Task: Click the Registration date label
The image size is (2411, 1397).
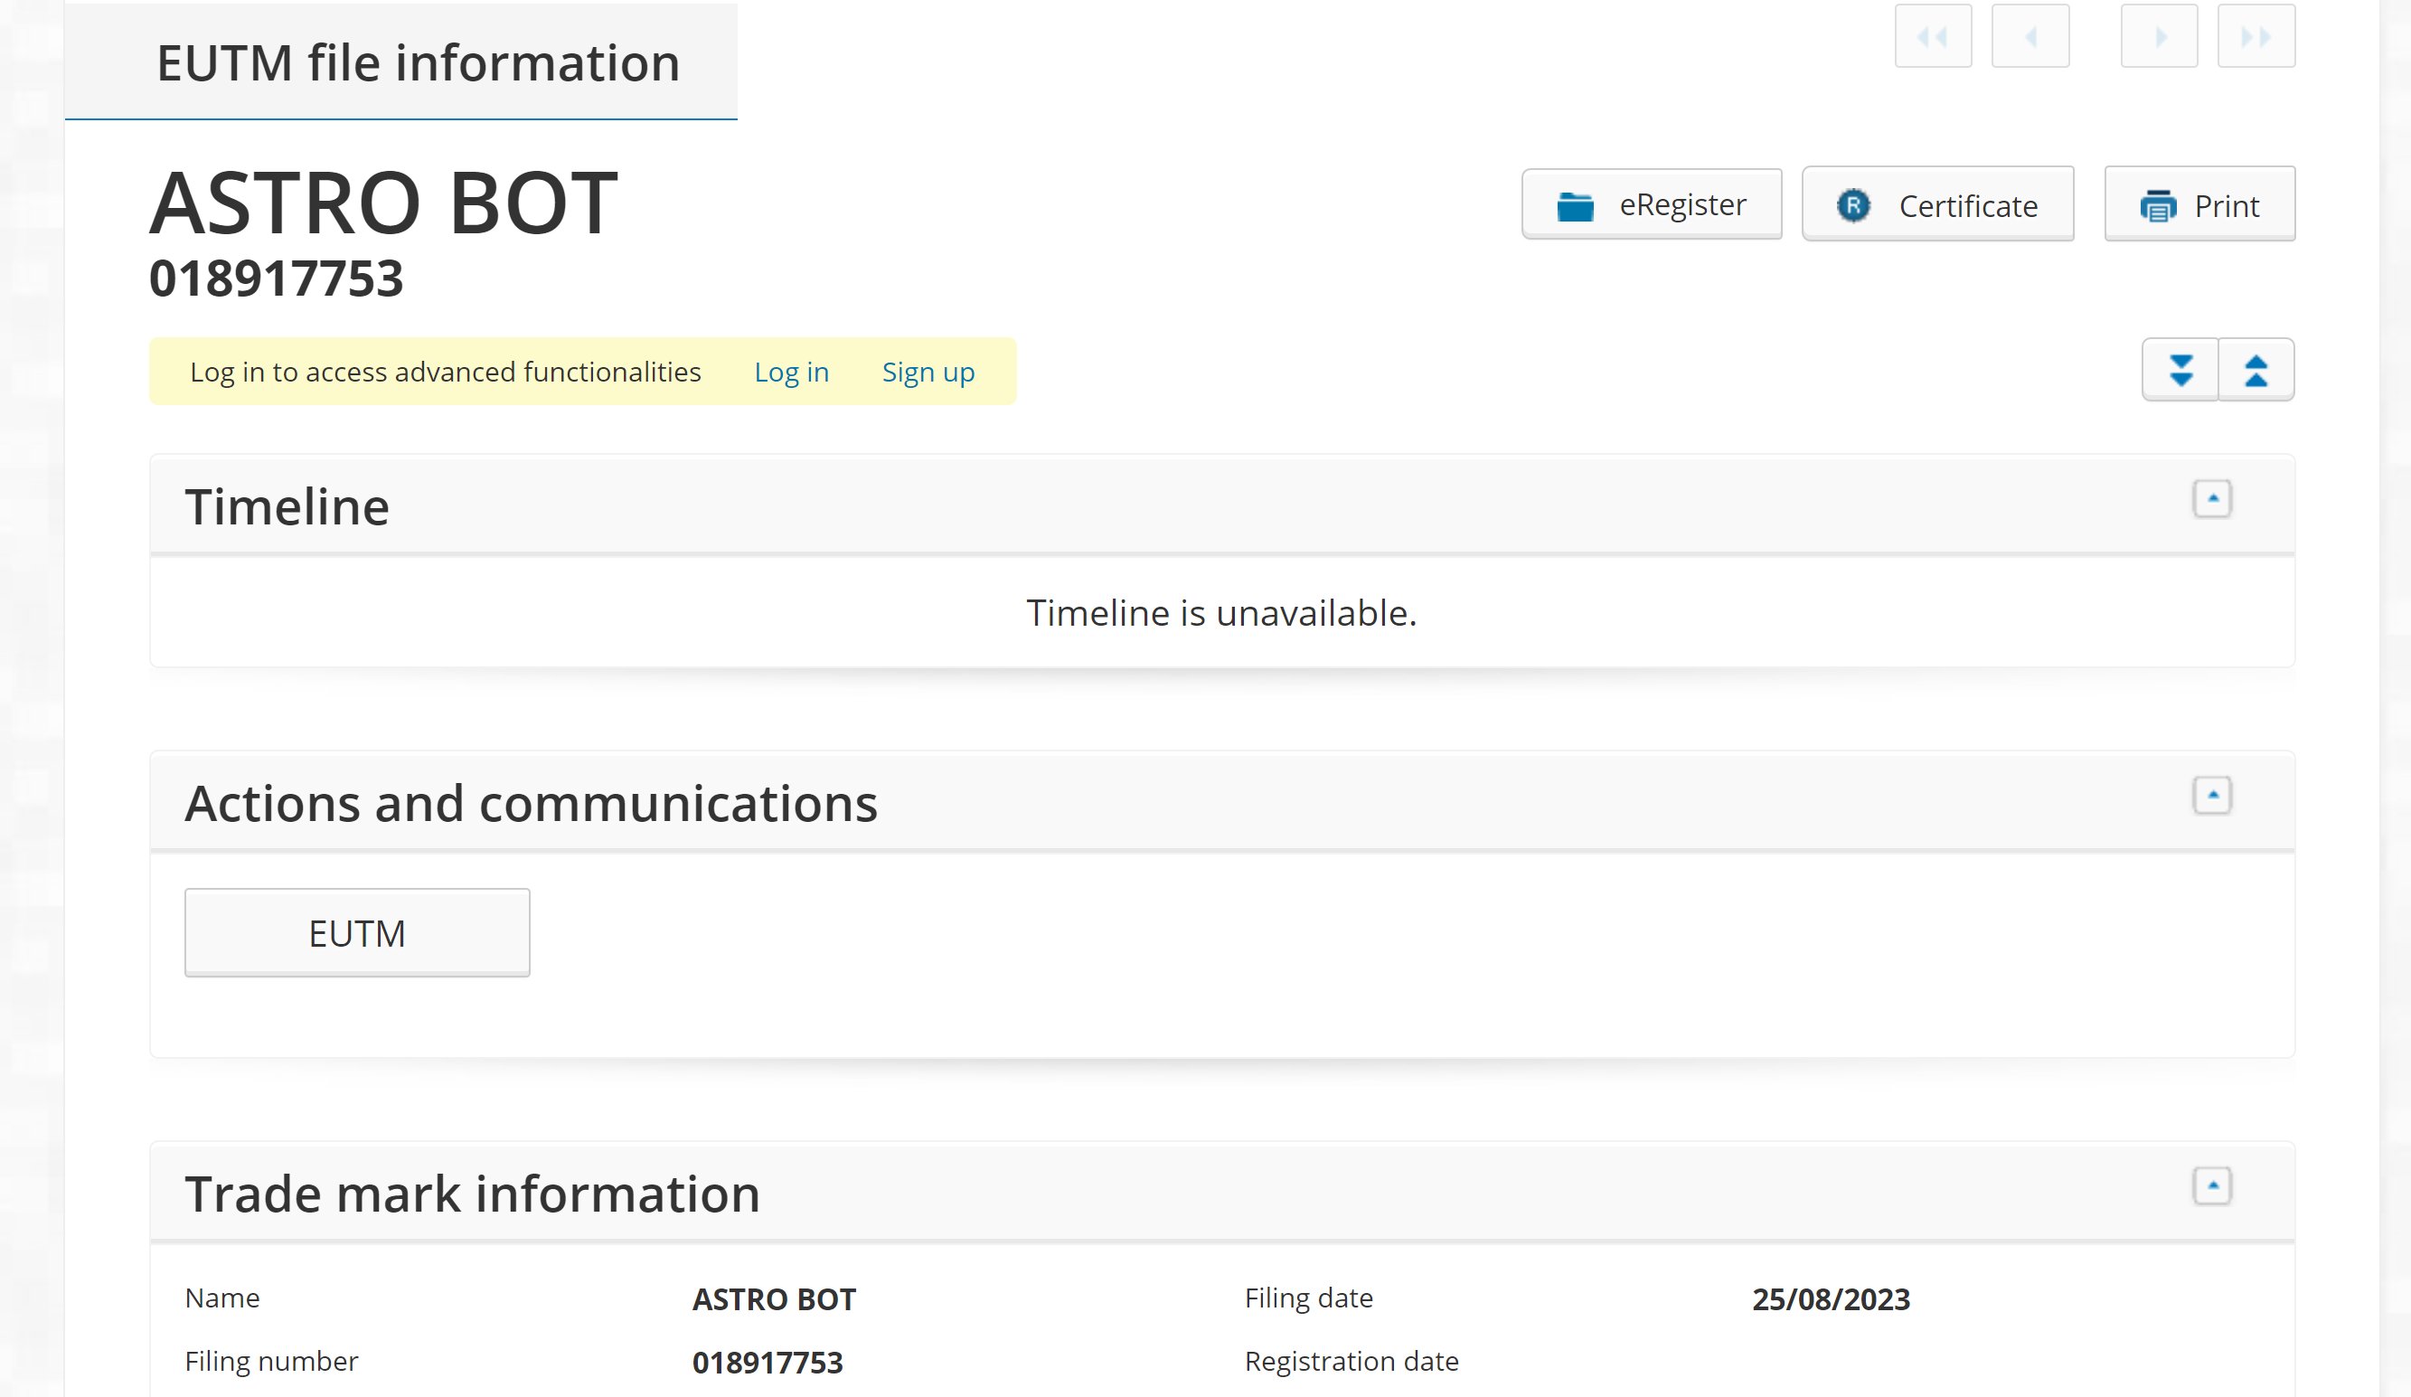Action: (1351, 1362)
